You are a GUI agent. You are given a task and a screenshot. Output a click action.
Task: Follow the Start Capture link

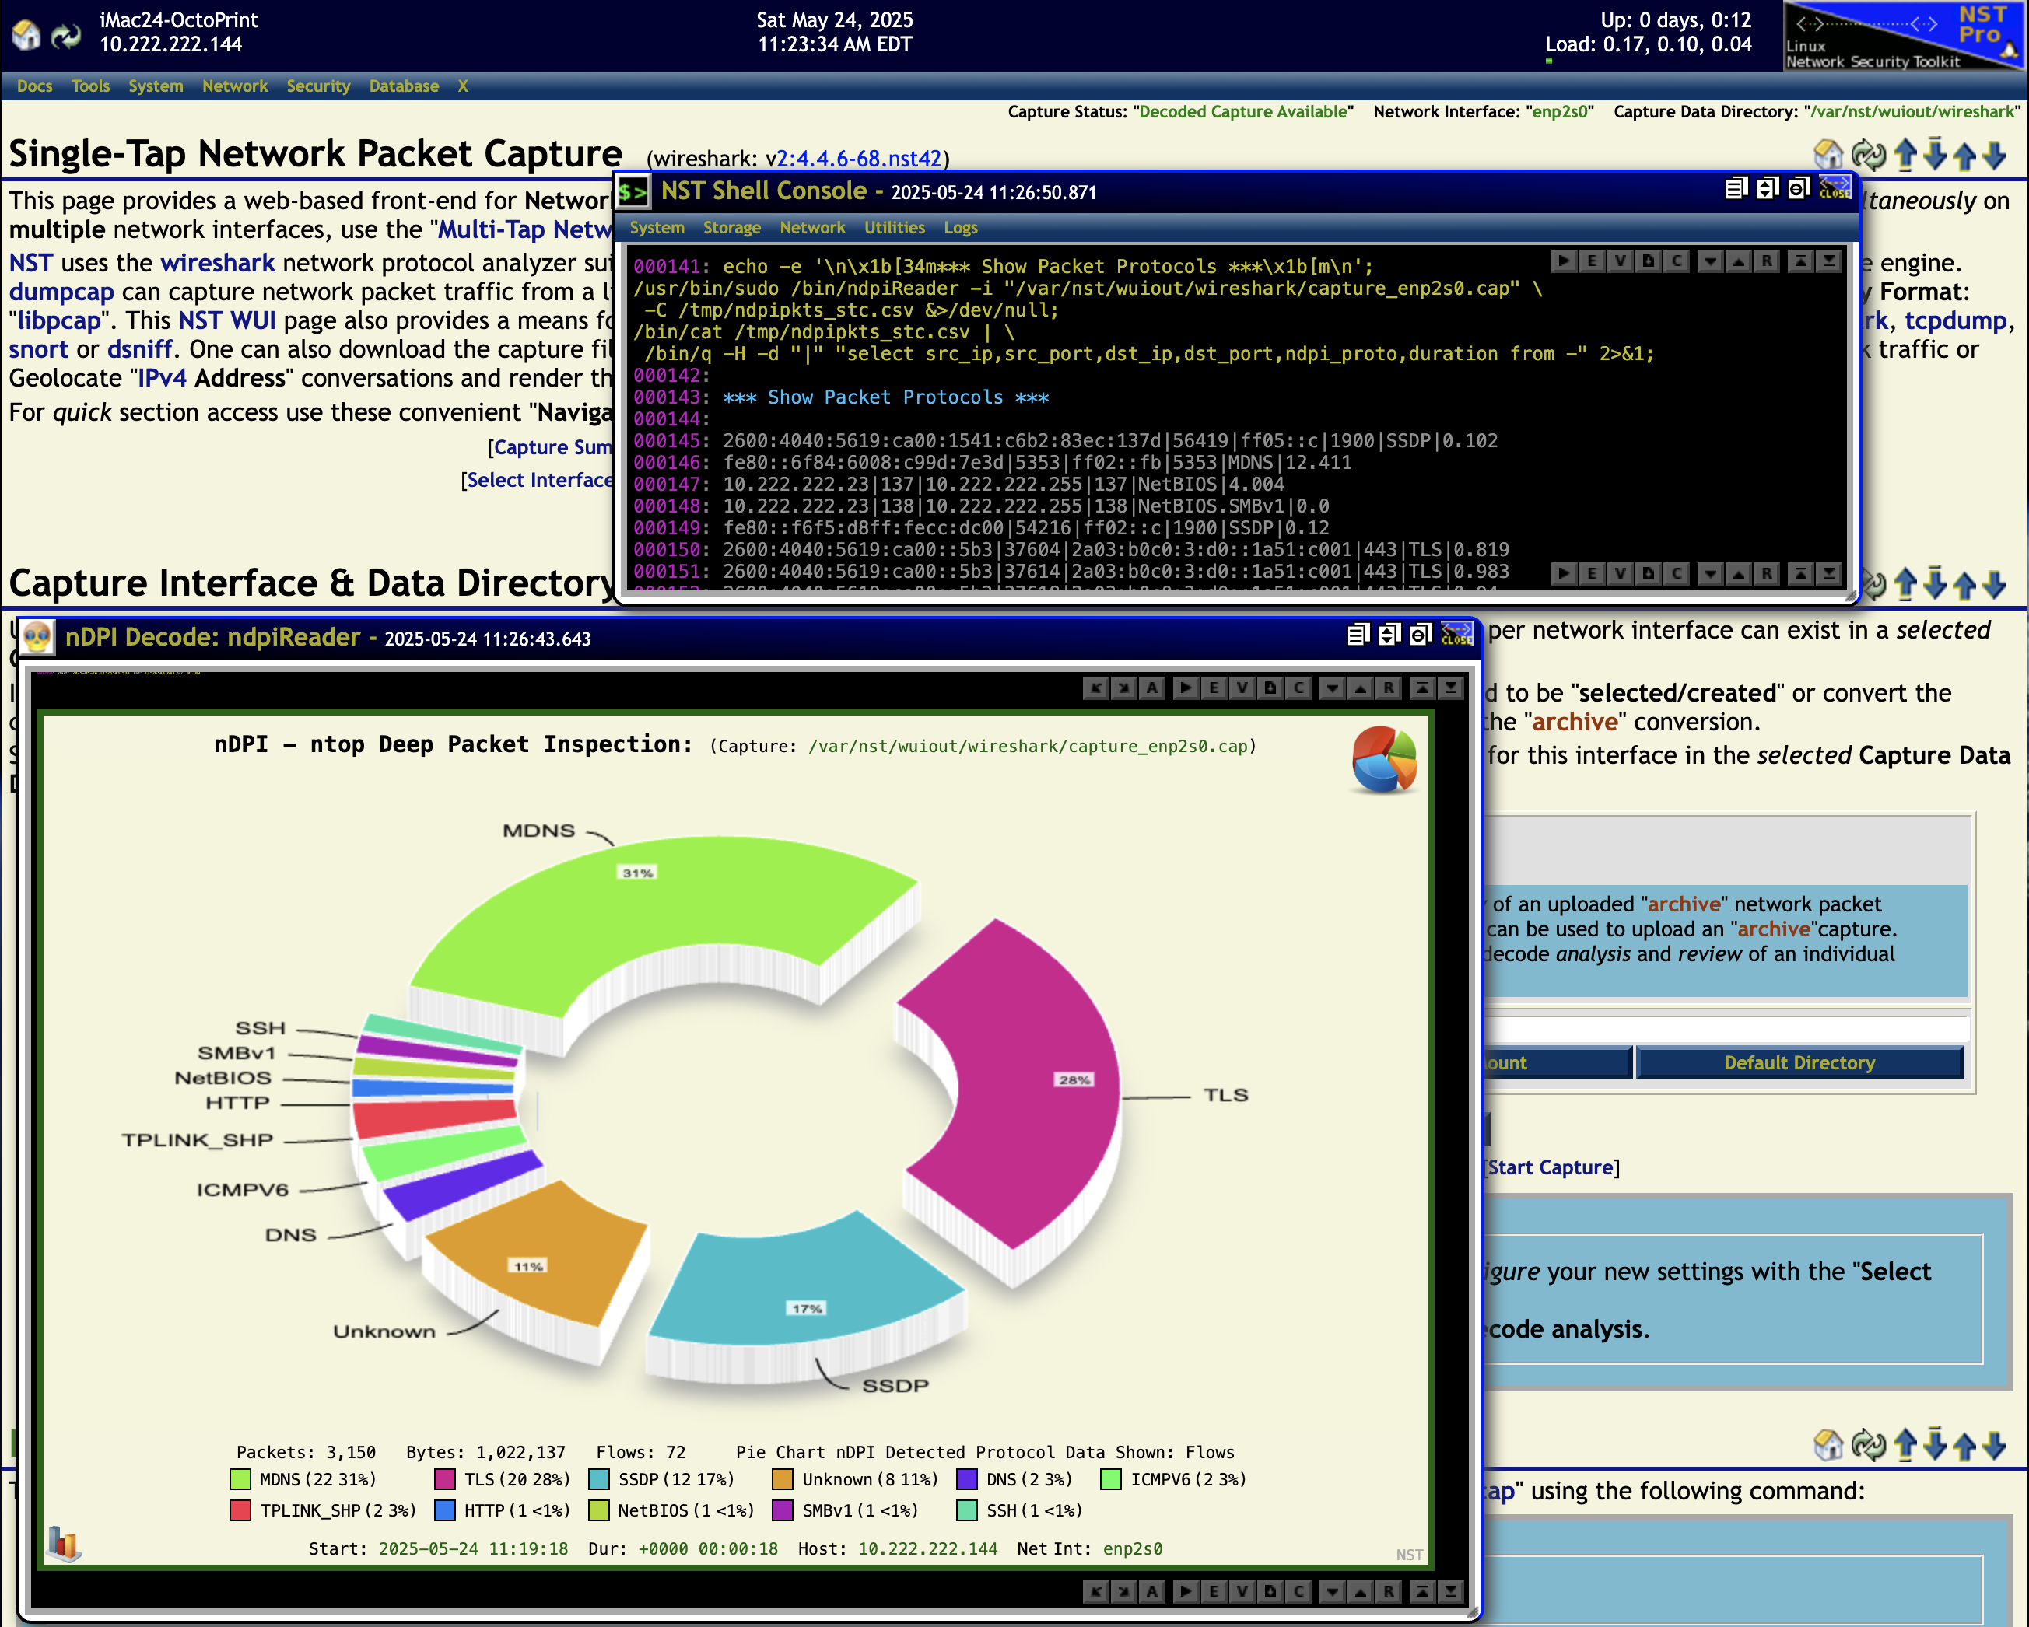(x=1550, y=1167)
